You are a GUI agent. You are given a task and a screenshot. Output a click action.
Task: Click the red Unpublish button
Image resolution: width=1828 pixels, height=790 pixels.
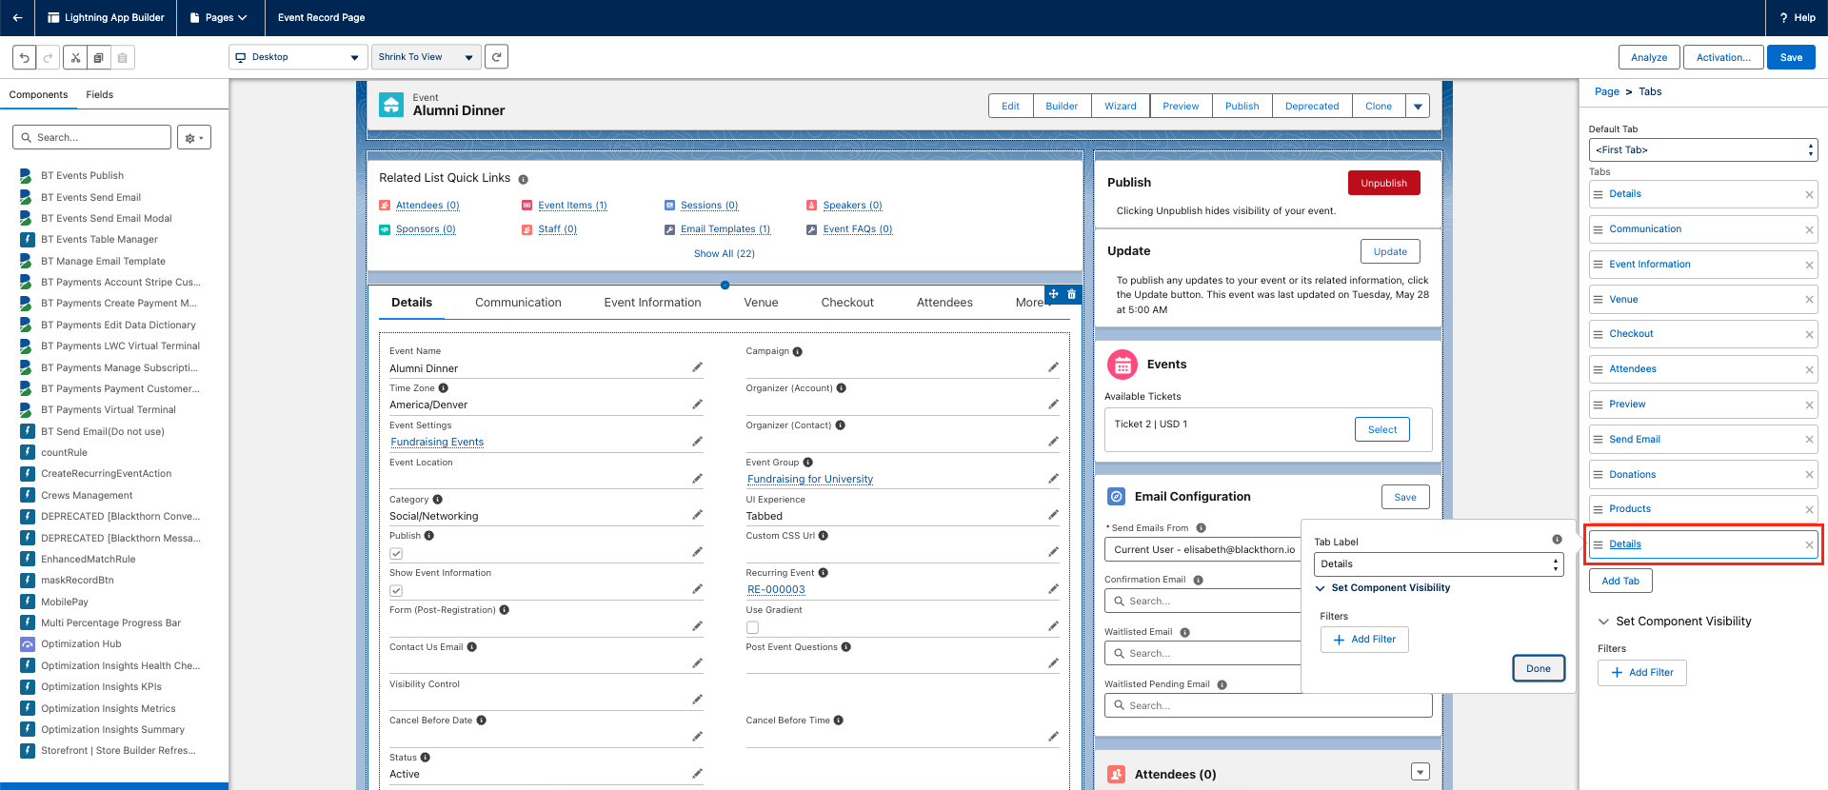click(1383, 183)
